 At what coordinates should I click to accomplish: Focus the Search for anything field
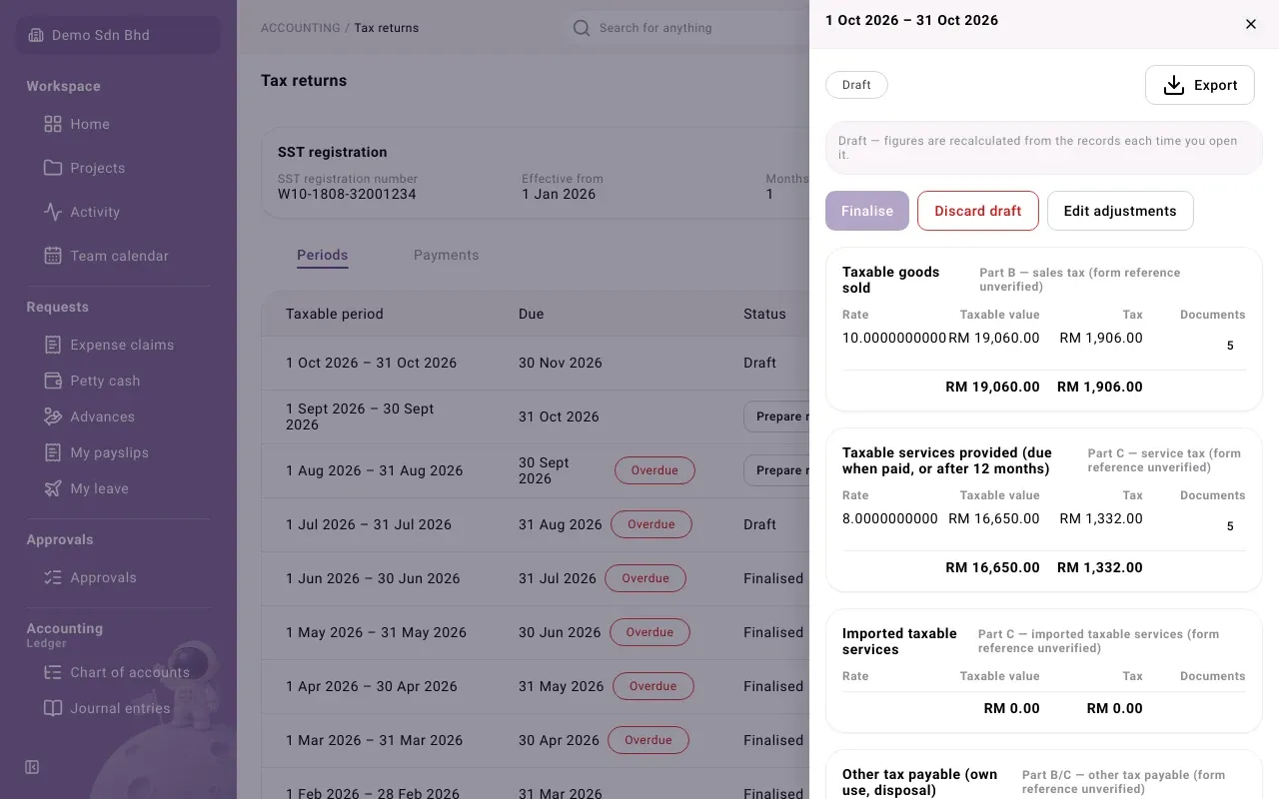(689, 28)
